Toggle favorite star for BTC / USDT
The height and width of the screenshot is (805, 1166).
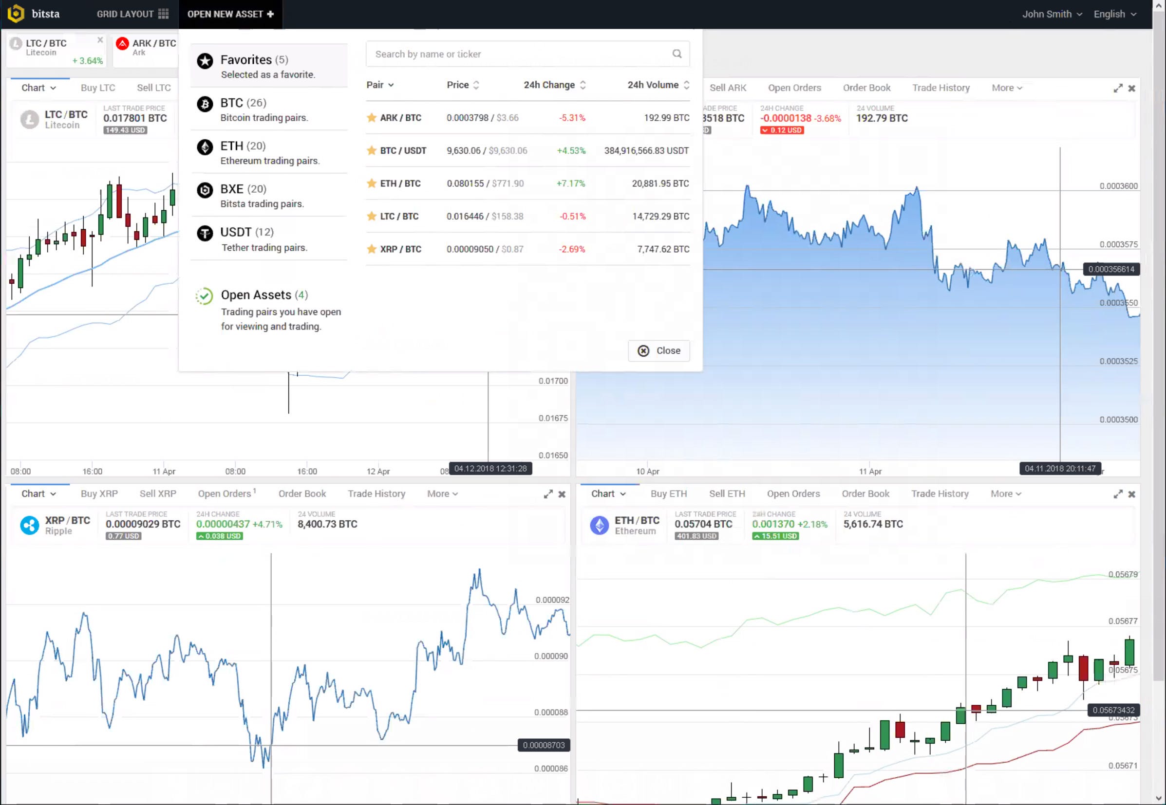point(372,150)
